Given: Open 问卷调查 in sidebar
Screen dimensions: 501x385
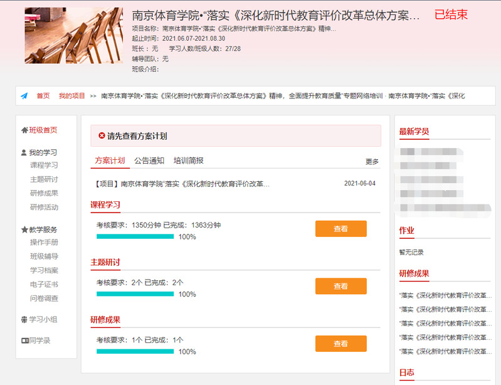Looking at the screenshot, I should (44, 298).
